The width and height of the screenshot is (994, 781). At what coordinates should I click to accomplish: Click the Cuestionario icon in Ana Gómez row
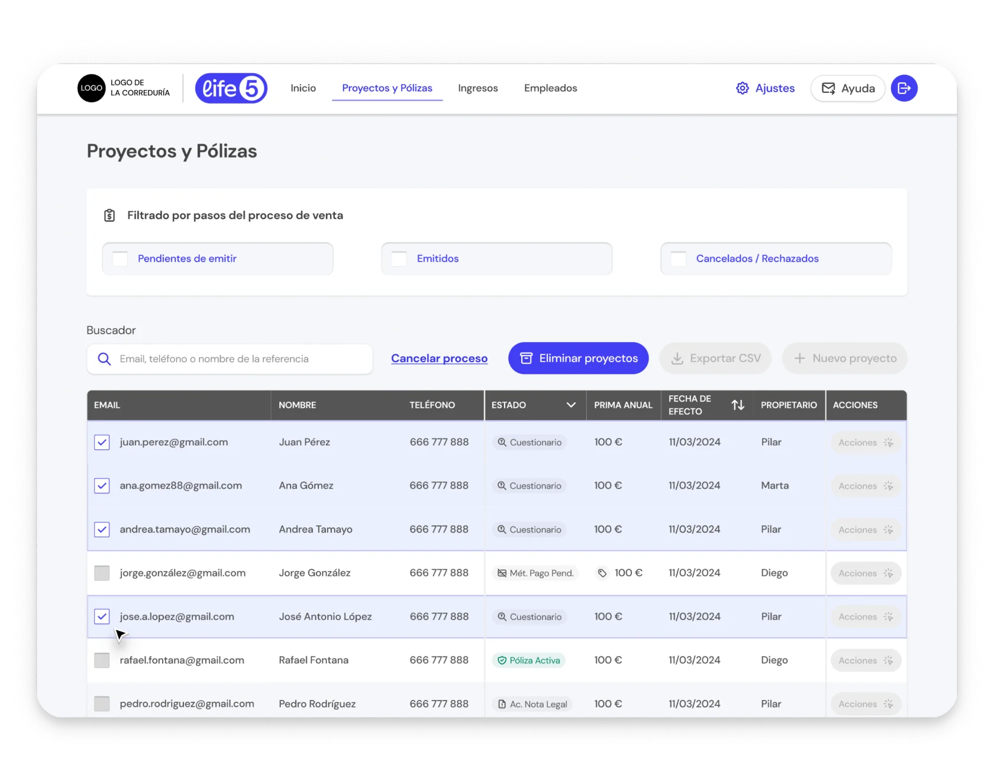click(x=502, y=486)
